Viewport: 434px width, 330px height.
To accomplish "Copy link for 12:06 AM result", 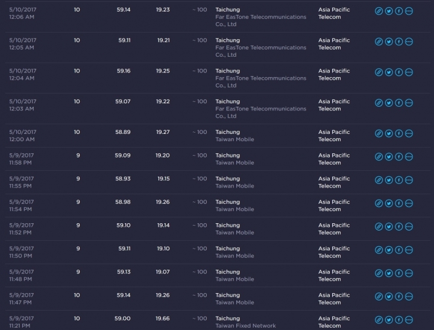I will pos(379,11).
